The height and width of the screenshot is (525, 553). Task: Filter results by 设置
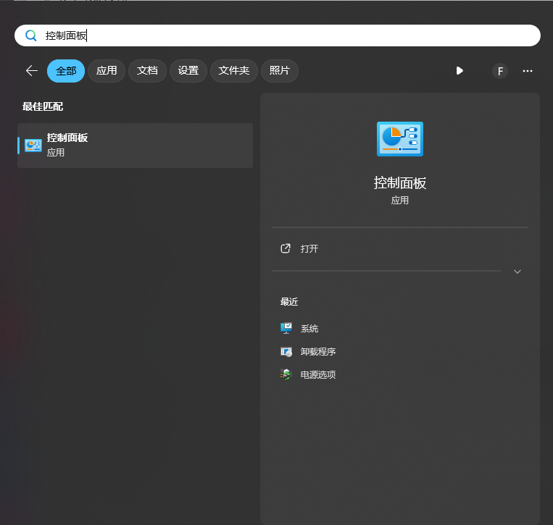[x=188, y=70]
